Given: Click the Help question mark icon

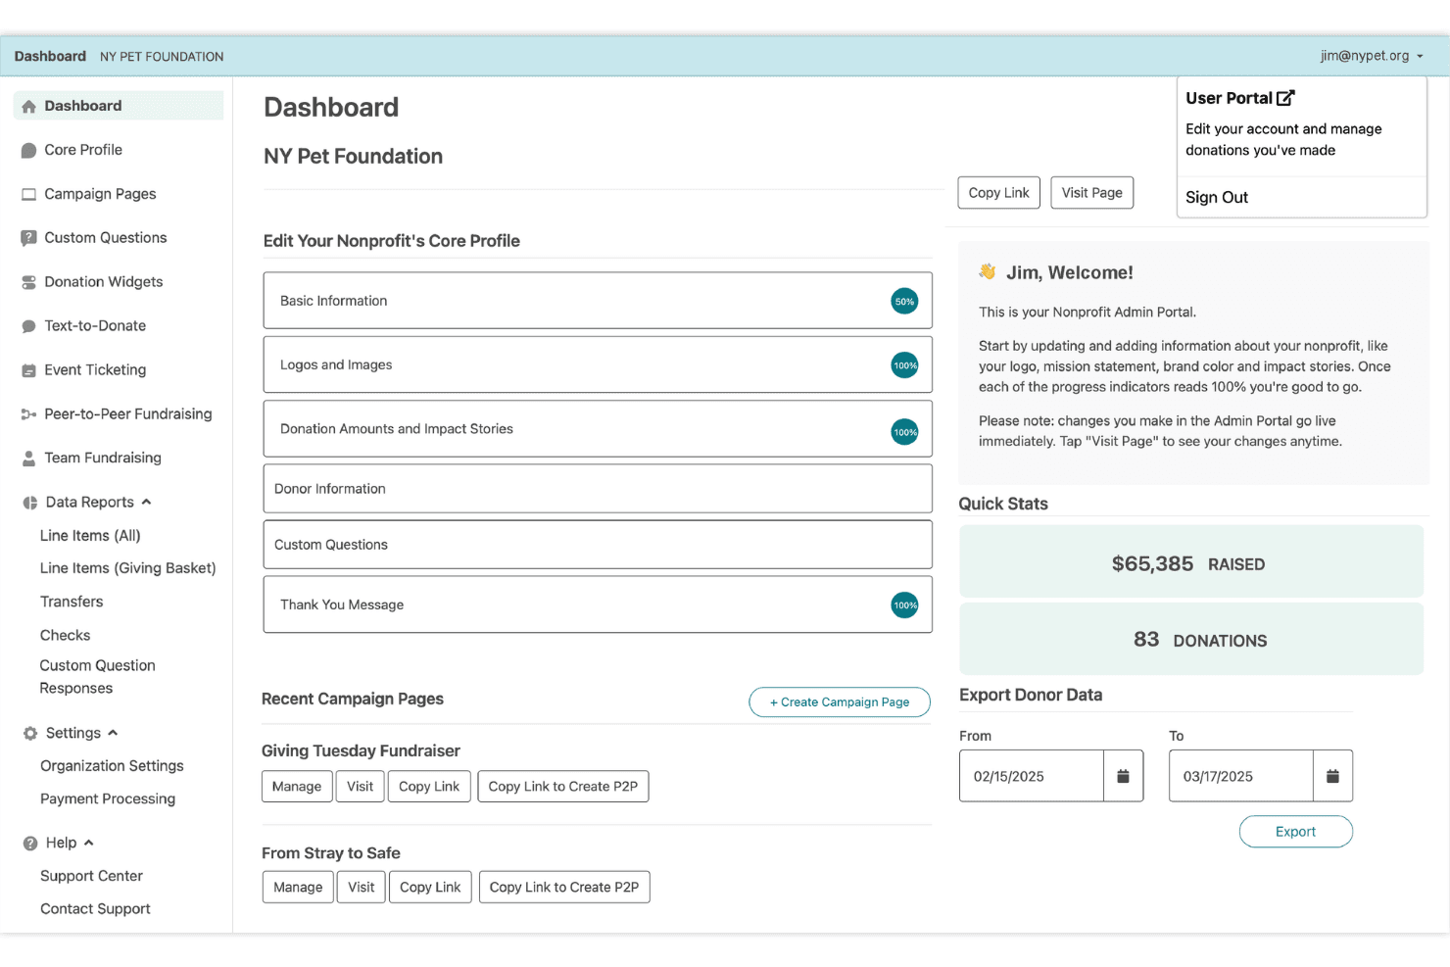Looking at the screenshot, I should [x=30, y=844].
